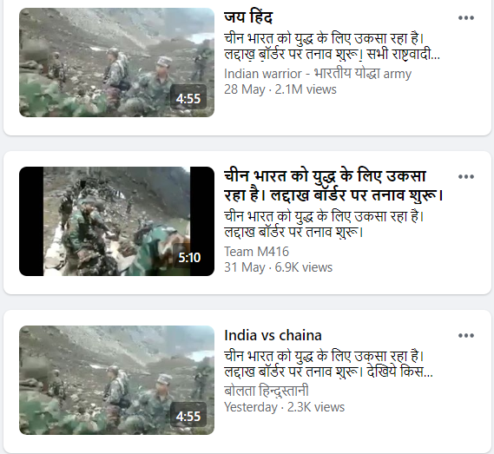
Task: Click the 4:55 duration badge on first video
Action: coord(188,99)
